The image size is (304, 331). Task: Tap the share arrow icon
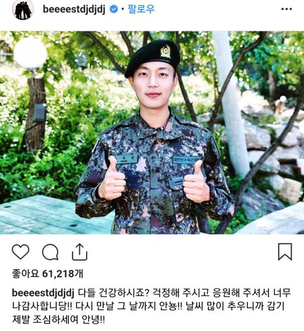click(80, 252)
